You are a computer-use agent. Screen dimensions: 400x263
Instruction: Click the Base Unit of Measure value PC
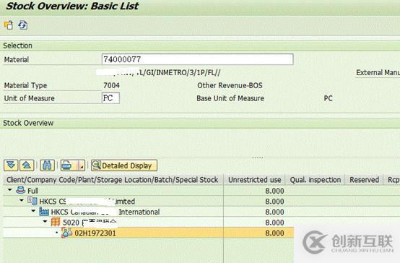(x=328, y=98)
